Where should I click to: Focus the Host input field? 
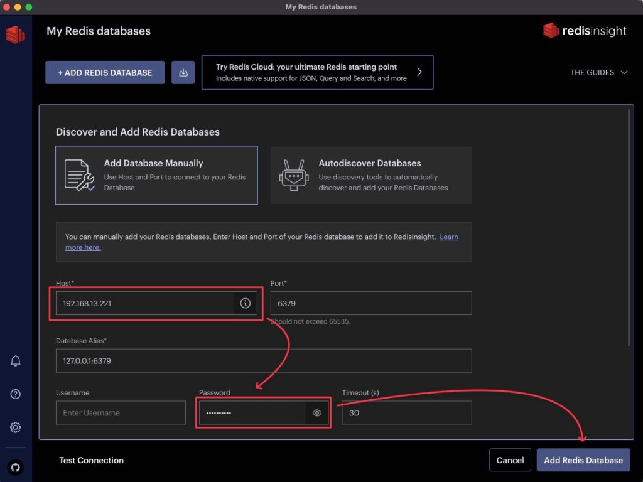[x=145, y=303]
